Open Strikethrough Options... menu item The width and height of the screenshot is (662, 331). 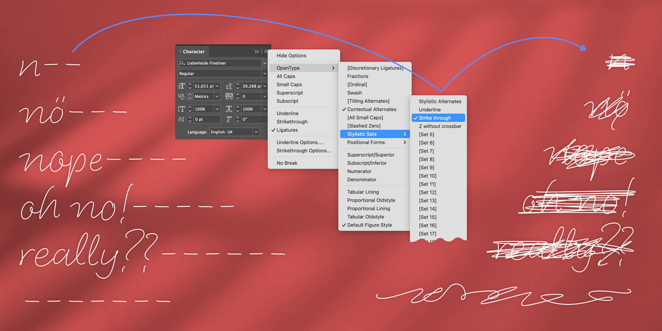(x=303, y=151)
